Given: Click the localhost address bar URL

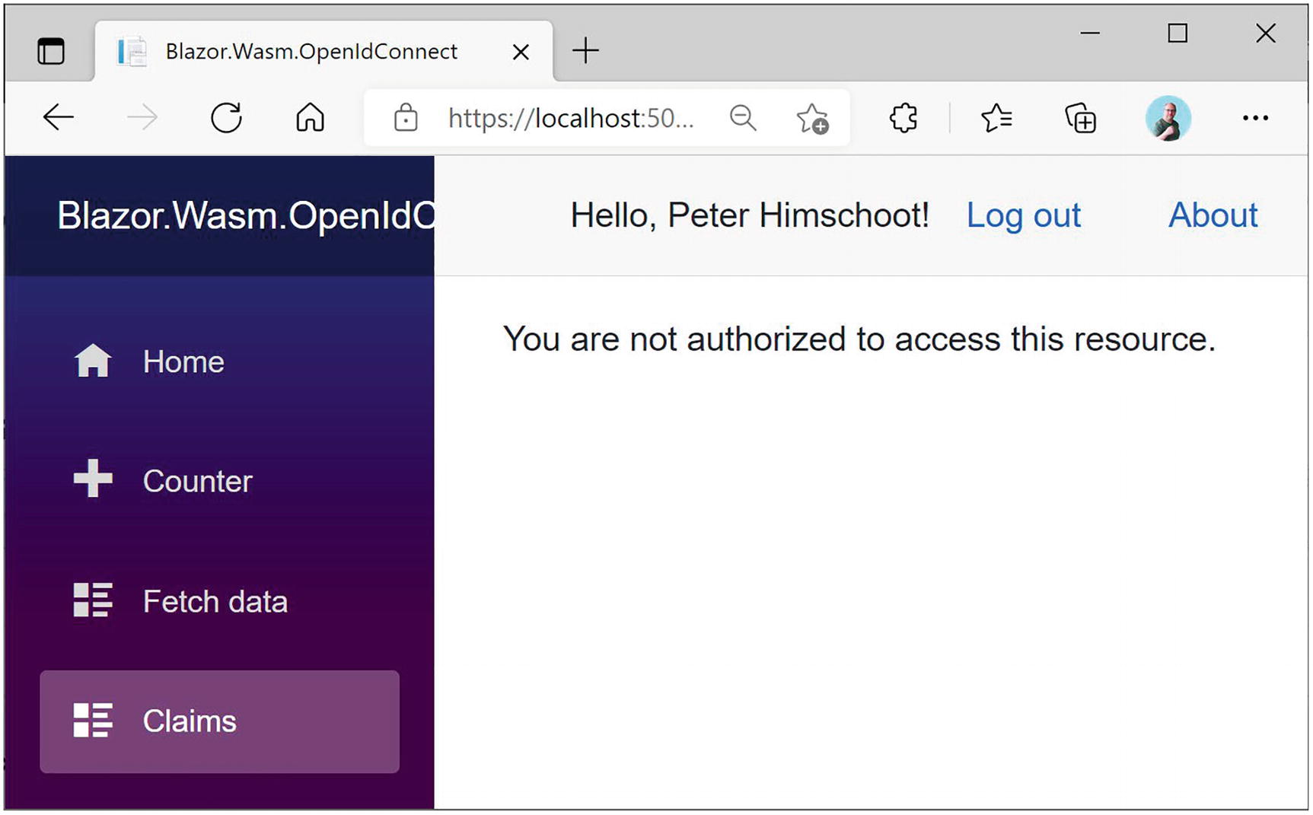Looking at the screenshot, I should [x=570, y=118].
